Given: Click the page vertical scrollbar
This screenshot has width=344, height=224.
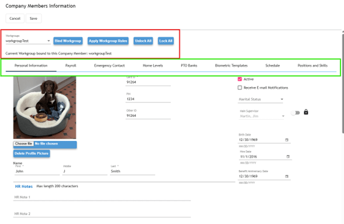Looking at the screenshot, I should pos(343,83).
